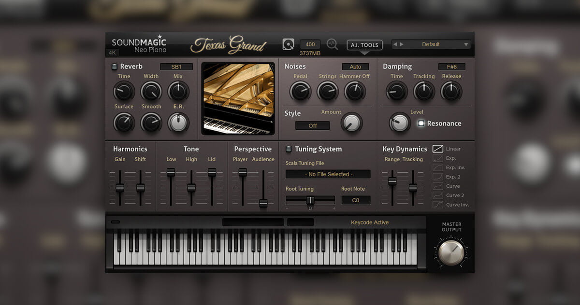Click the SoundMagic Neo Piano logo
This screenshot has height=305, width=580.
tap(139, 44)
